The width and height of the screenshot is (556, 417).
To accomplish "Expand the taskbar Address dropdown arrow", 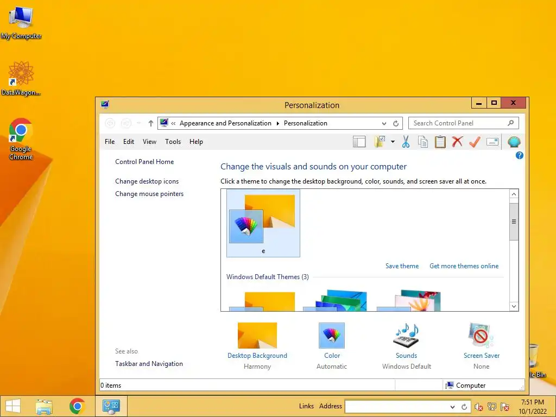I will tap(452, 407).
